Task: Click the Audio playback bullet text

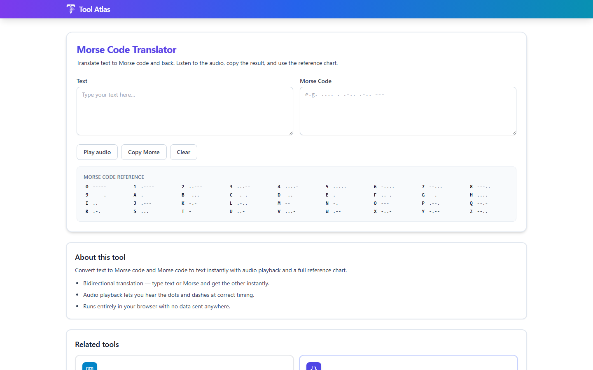Action: click(169, 295)
